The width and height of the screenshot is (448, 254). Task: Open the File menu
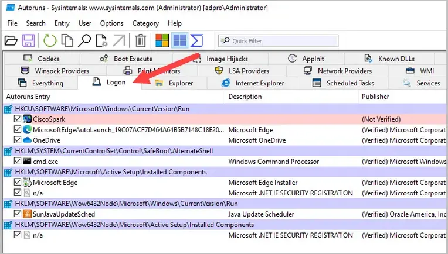(x=12, y=23)
